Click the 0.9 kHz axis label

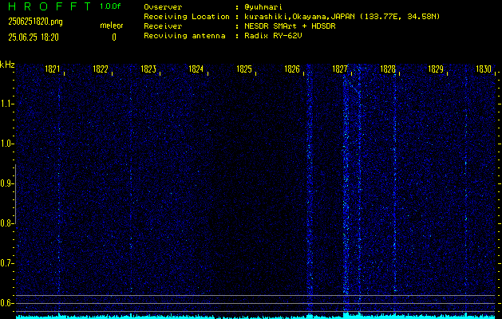[x=6, y=183]
